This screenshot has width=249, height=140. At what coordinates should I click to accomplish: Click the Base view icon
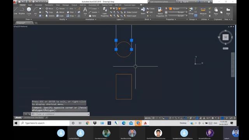[228, 11]
